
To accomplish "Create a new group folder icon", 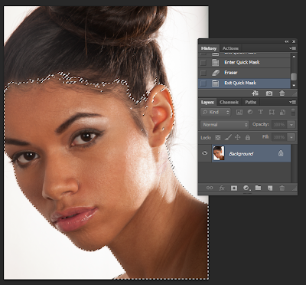I will pyautogui.click(x=258, y=188).
